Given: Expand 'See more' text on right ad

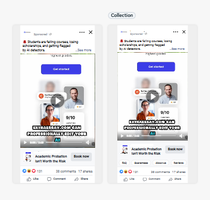Looking at the screenshot, I should (x=177, y=49).
